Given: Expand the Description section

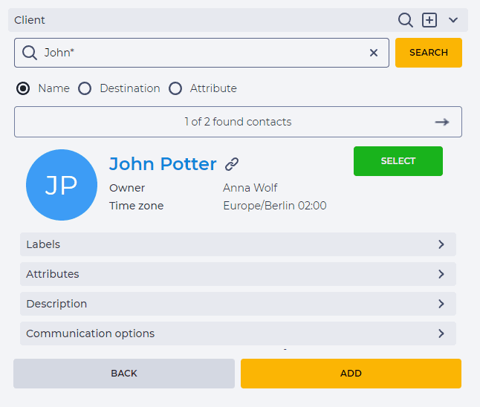Looking at the screenshot, I should (x=238, y=304).
